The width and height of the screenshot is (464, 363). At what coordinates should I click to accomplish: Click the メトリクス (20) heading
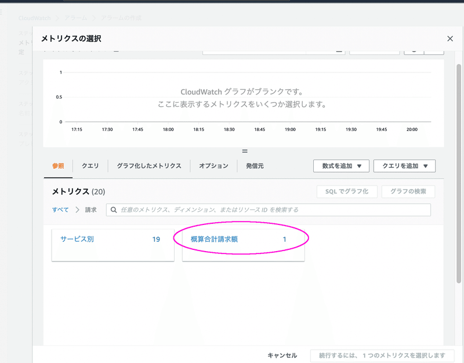[78, 191]
